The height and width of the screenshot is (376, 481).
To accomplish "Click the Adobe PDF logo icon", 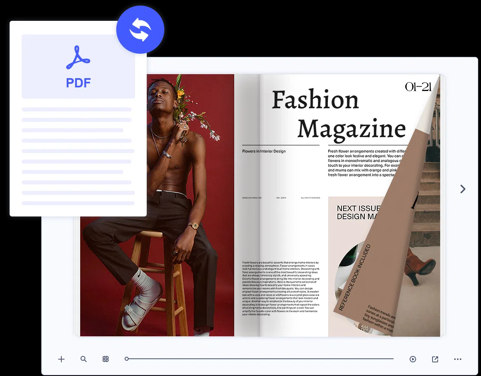I will (78, 58).
